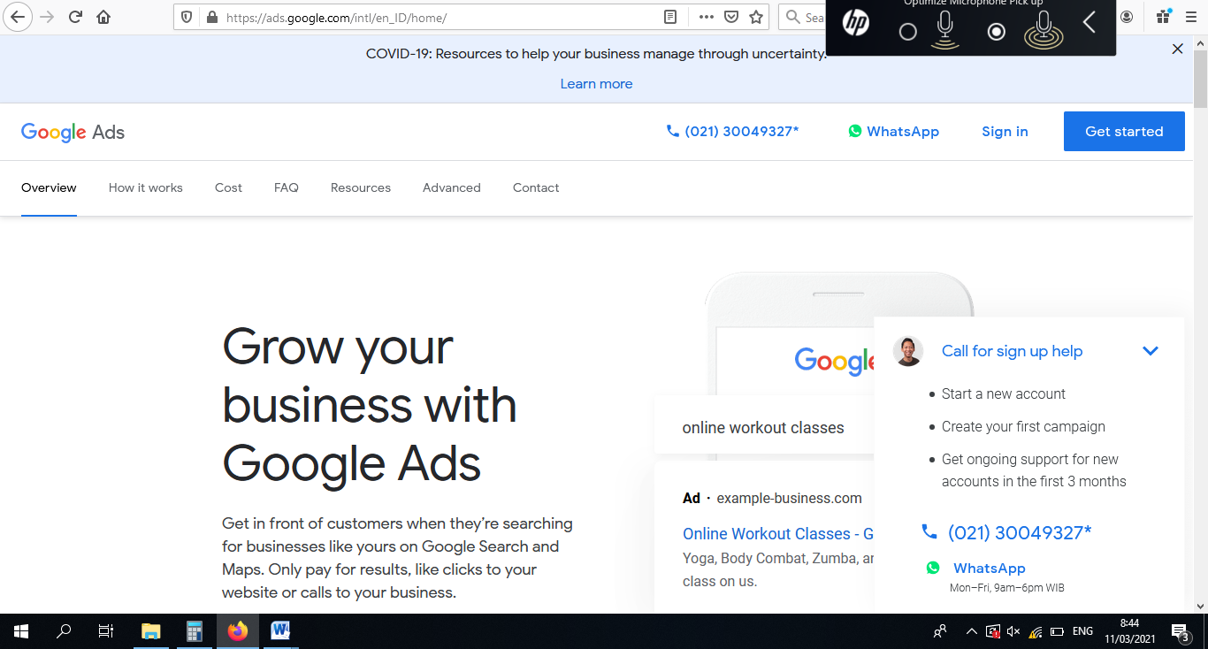The width and height of the screenshot is (1208, 649).
Task: Click Sign in
Action: [x=1005, y=131]
